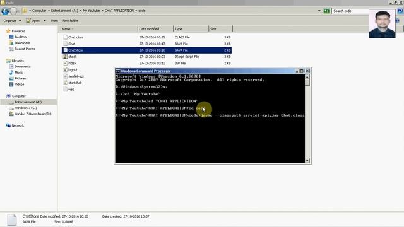Open the Music library
The image size is (404, 227).
(18, 73)
